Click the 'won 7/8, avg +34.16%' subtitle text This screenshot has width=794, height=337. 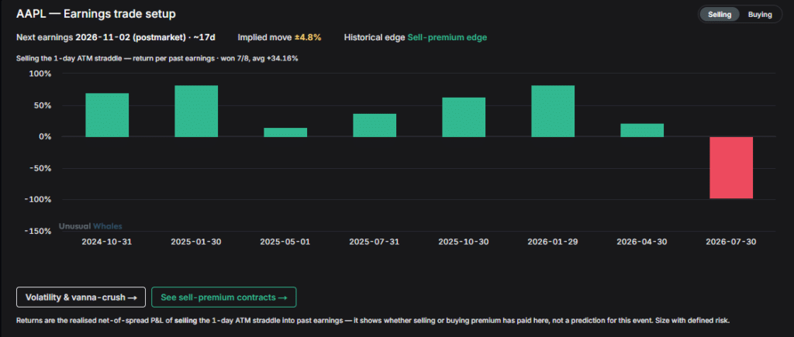tap(259, 59)
